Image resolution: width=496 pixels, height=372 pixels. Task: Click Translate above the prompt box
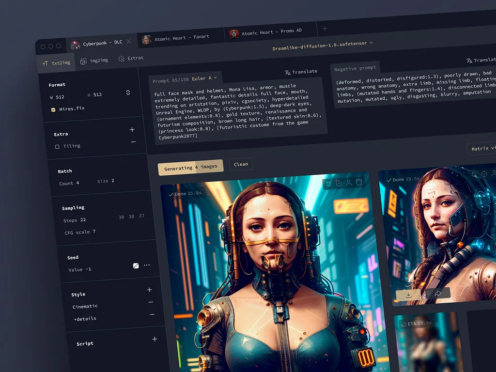(x=301, y=72)
